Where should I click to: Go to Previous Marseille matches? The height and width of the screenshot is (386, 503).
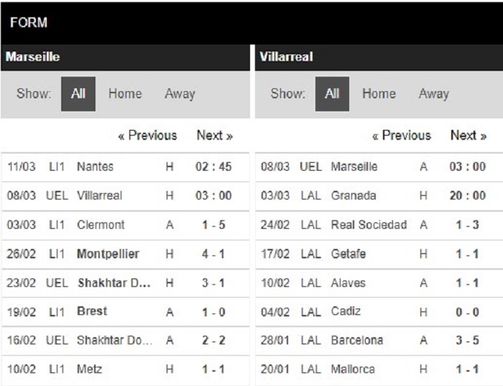[x=147, y=136]
